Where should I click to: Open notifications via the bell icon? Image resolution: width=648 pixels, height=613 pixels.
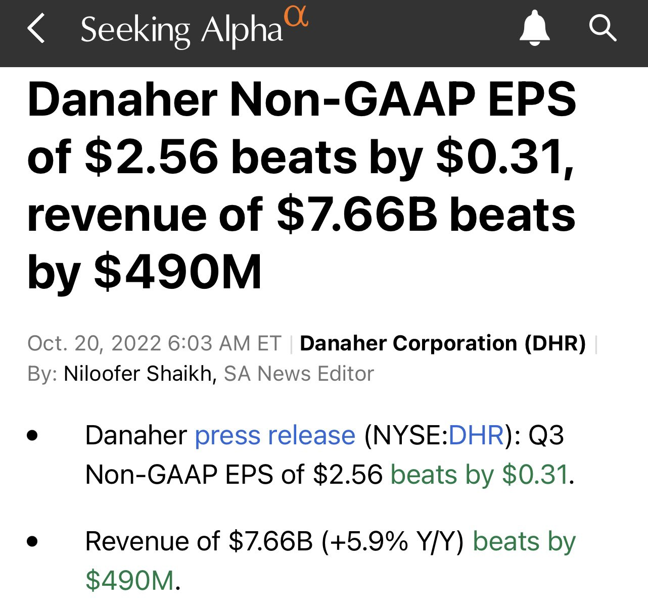coord(534,29)
